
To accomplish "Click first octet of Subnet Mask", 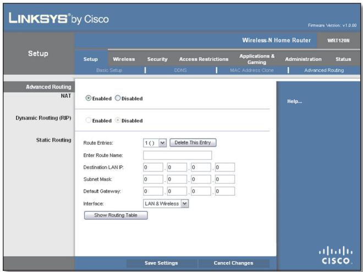I will click(x=153, y=179).
